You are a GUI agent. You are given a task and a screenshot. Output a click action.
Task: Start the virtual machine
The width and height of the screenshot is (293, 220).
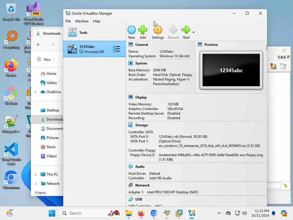click(186, 32)
